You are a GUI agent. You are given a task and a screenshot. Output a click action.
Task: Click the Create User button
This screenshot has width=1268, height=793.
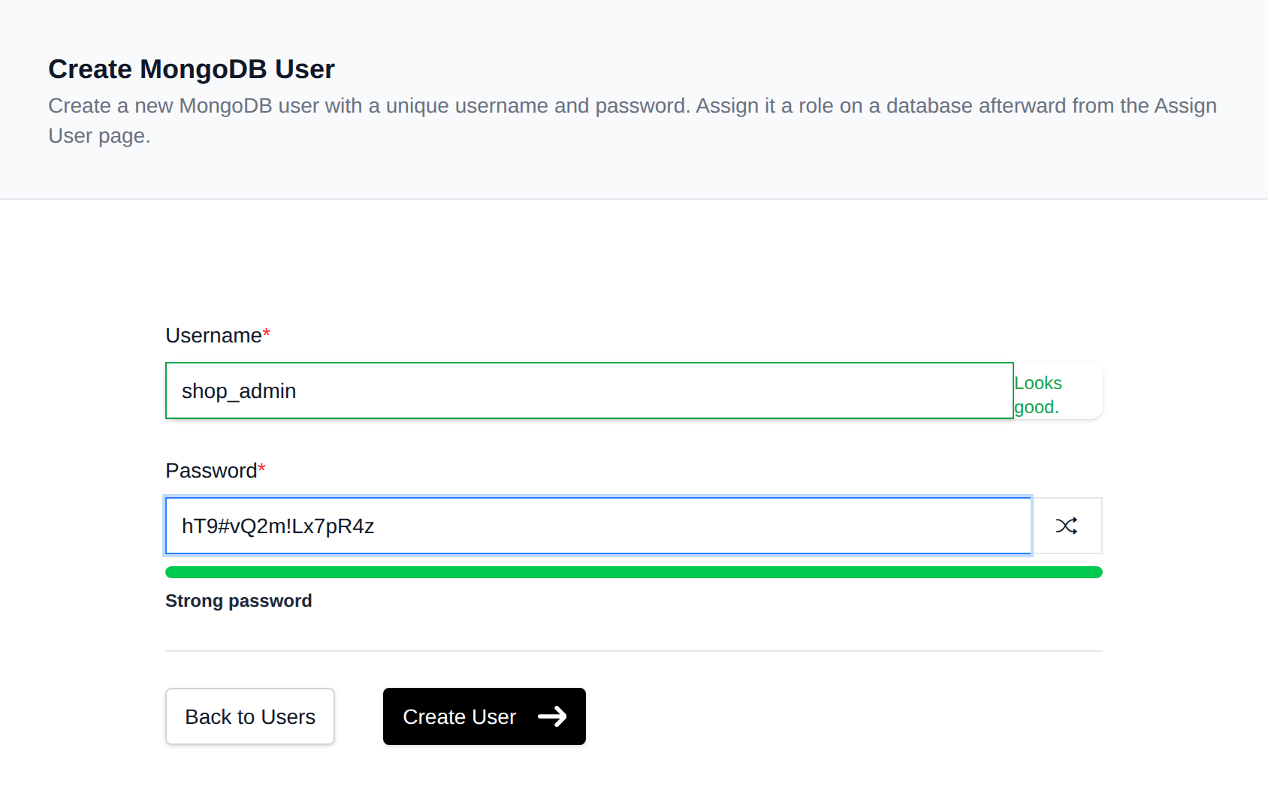point(485,716)
